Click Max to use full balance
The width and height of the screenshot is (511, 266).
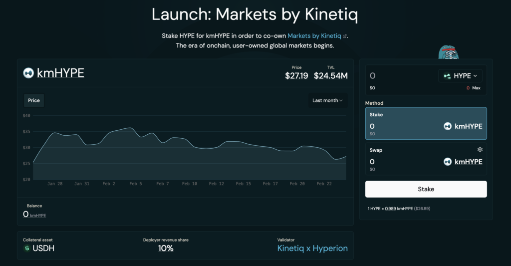476,88
